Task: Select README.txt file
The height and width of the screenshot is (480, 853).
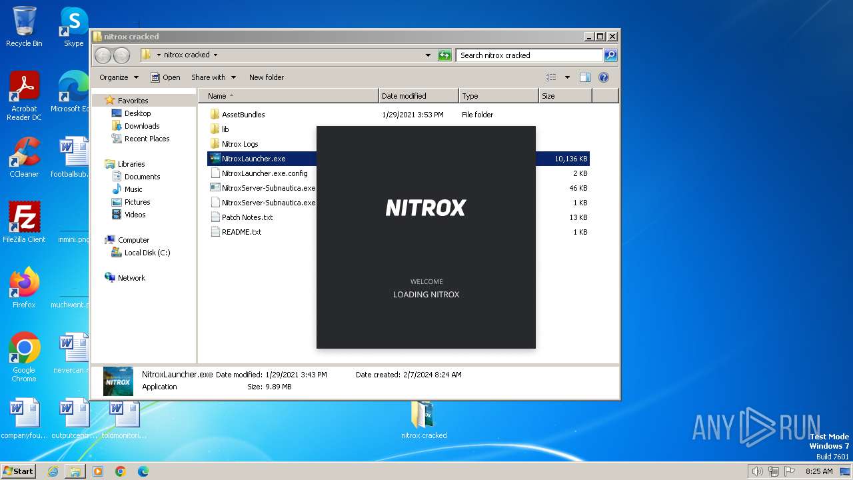Action: pyautogui.click(x=241, y=232)
